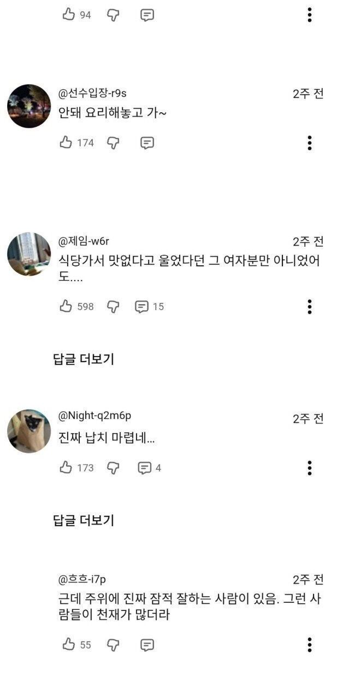
Task: Open the @선수입장-r9s username link
Action: tap(92, 93)
